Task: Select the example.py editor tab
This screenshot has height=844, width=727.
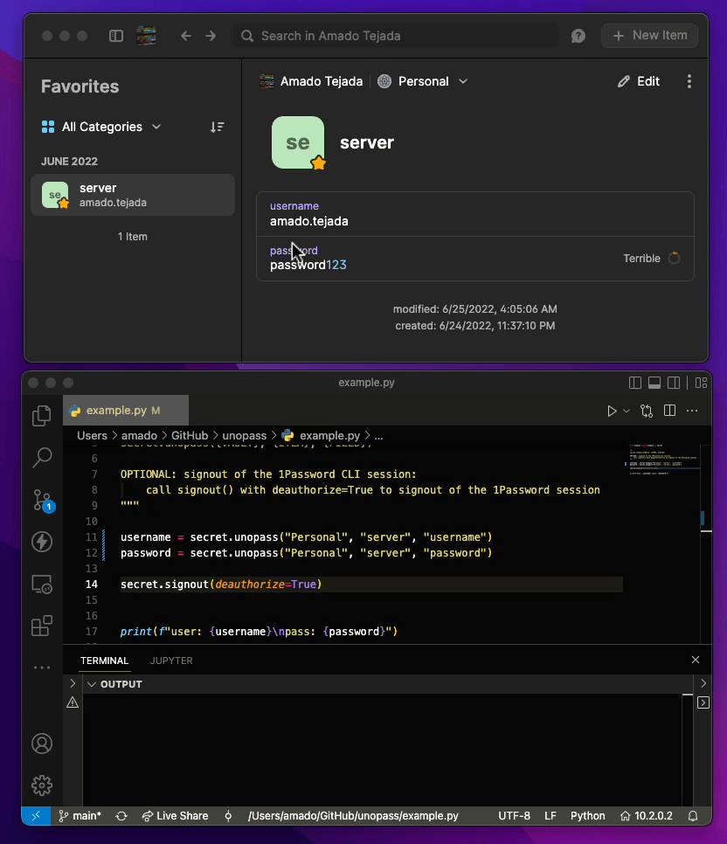Action: click(116, 411)
